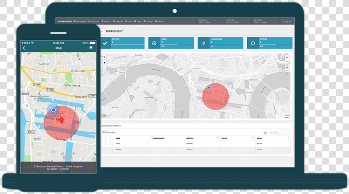Click the table Search input field

[x=280, y=133]
